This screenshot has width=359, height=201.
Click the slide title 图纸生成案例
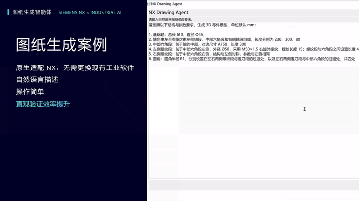coord(62,45)
